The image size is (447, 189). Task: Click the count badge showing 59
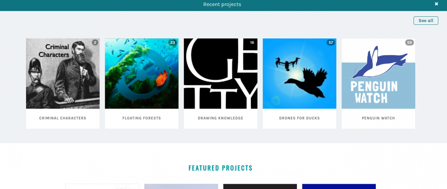pyautogui.click(x=410, y=43)
